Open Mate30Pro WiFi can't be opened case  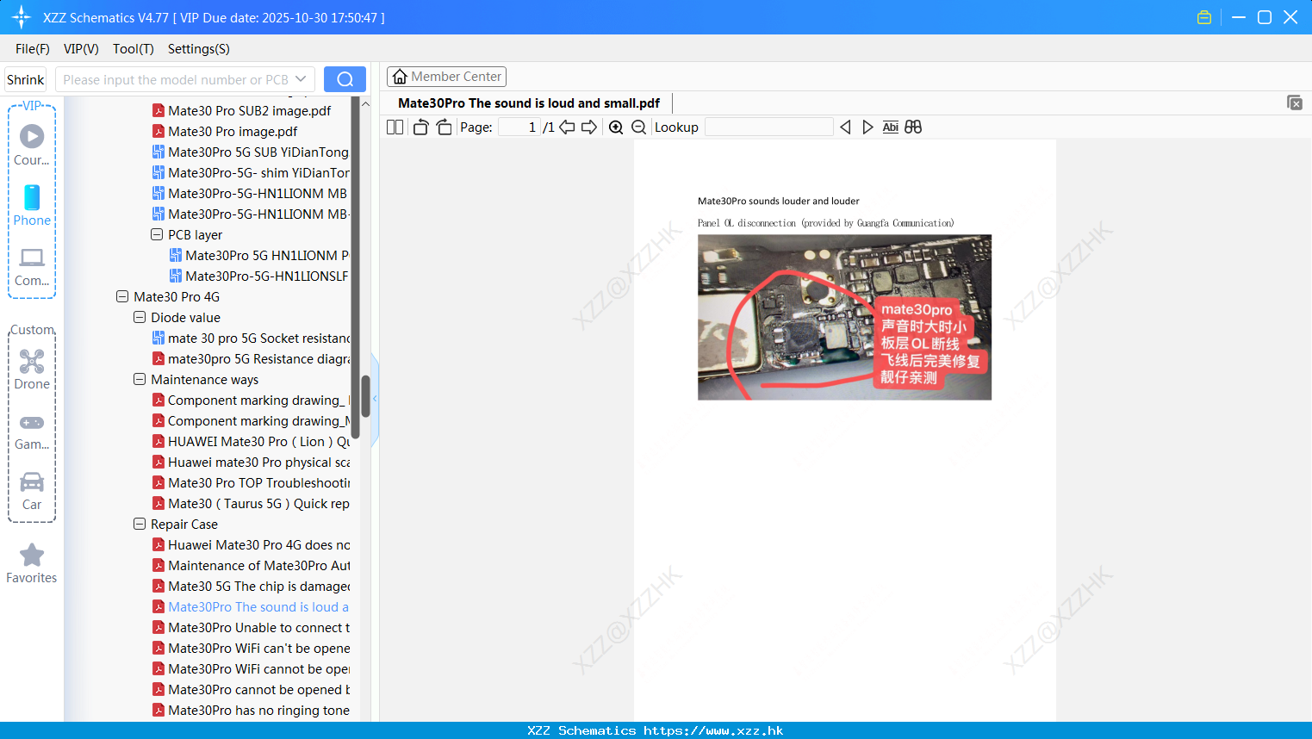click(251, 649)
